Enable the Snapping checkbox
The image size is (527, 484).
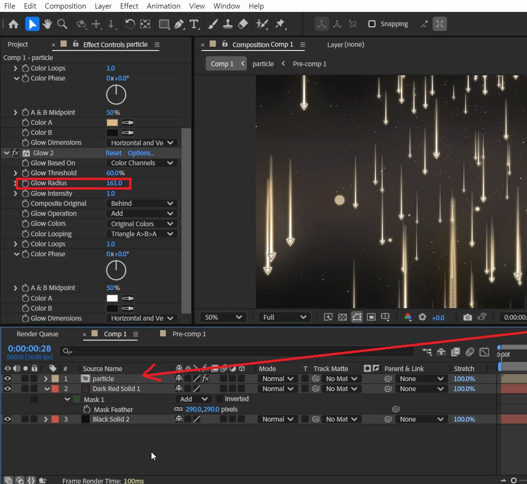(x=372, y=24)
